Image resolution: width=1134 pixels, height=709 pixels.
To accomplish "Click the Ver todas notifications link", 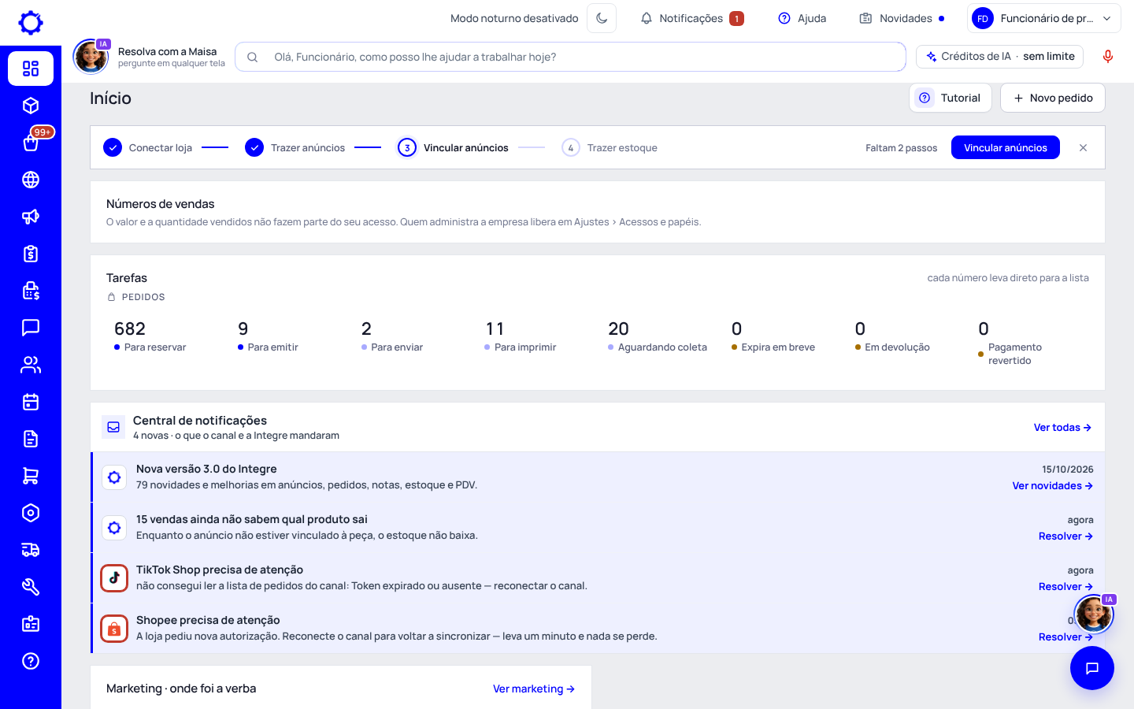I will pos(1062,427).
